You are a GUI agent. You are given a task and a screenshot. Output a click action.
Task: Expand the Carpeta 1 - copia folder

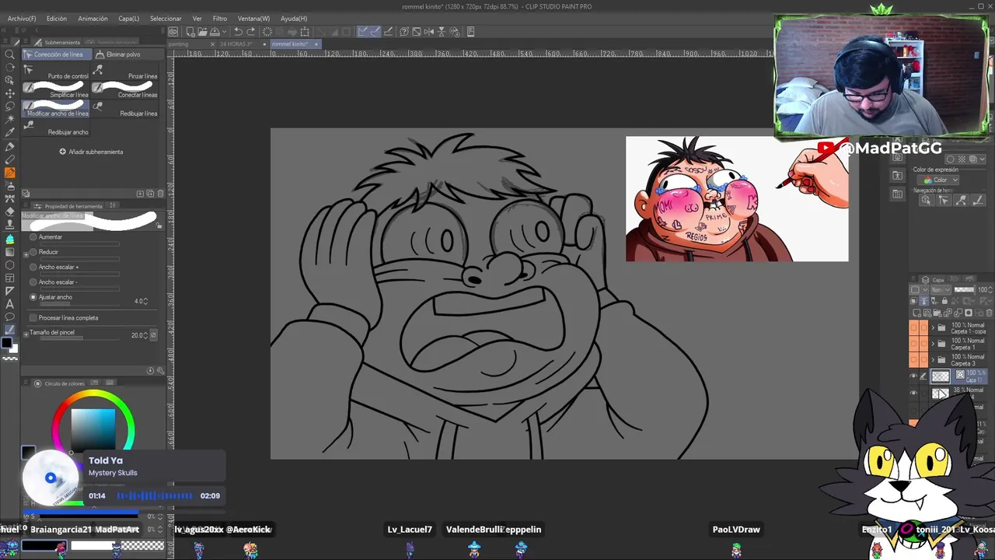pyautogui.click(x=934, y=328)
